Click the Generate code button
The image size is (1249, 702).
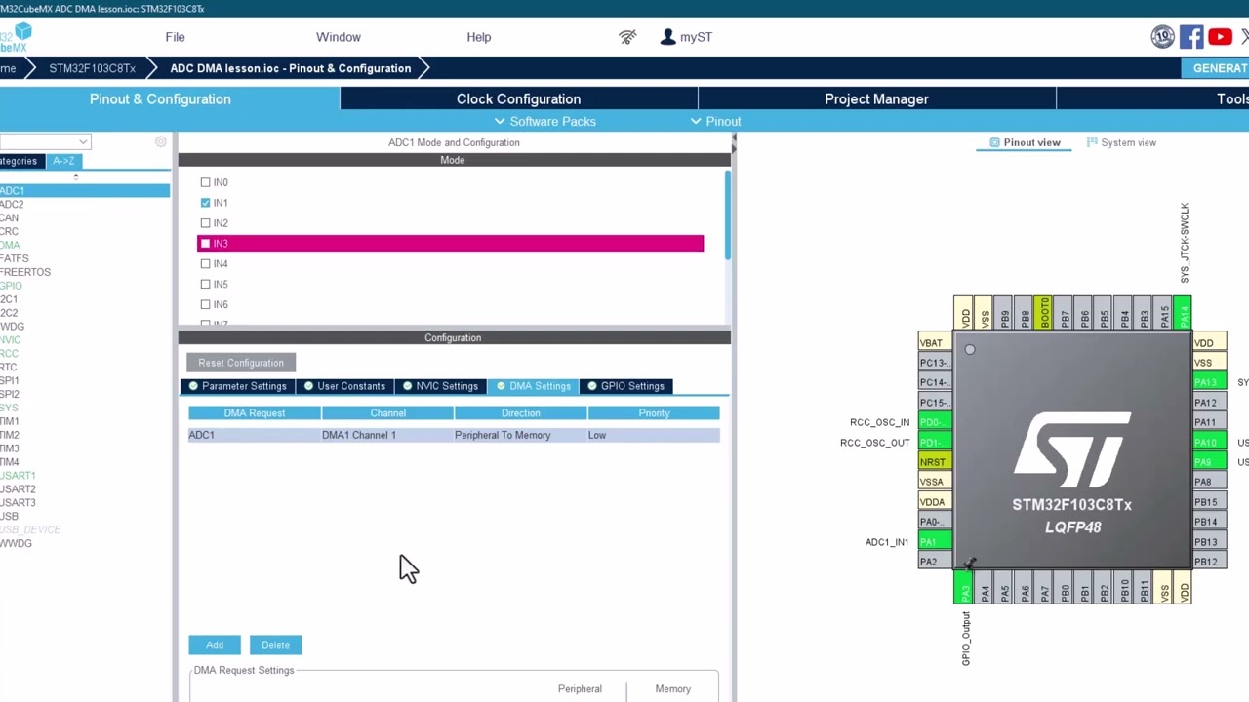coord(1215,68)
